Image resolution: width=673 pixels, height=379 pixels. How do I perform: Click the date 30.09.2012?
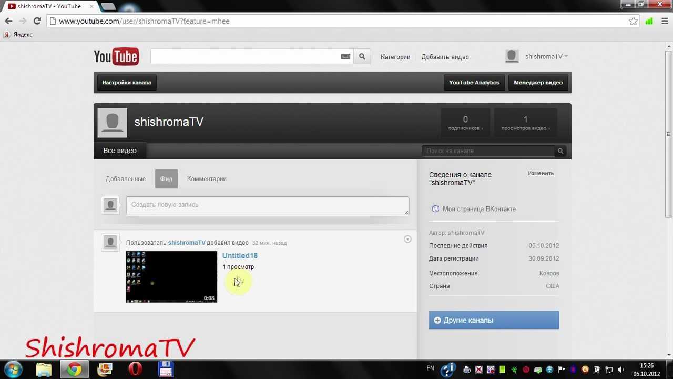tap(544, 258)
